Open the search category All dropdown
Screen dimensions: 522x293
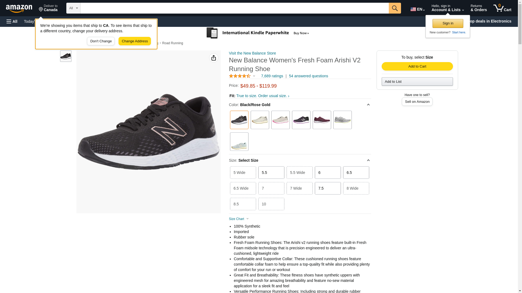[x=73, y=8]
